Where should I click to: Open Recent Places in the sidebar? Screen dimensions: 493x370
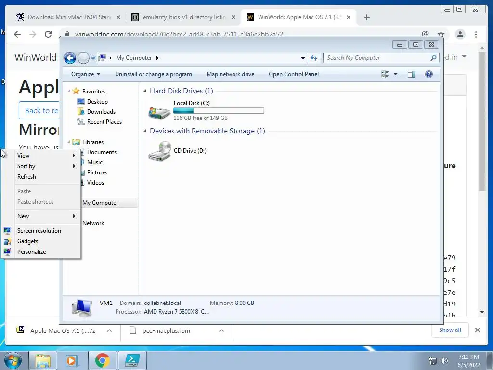tap(104, 122)
